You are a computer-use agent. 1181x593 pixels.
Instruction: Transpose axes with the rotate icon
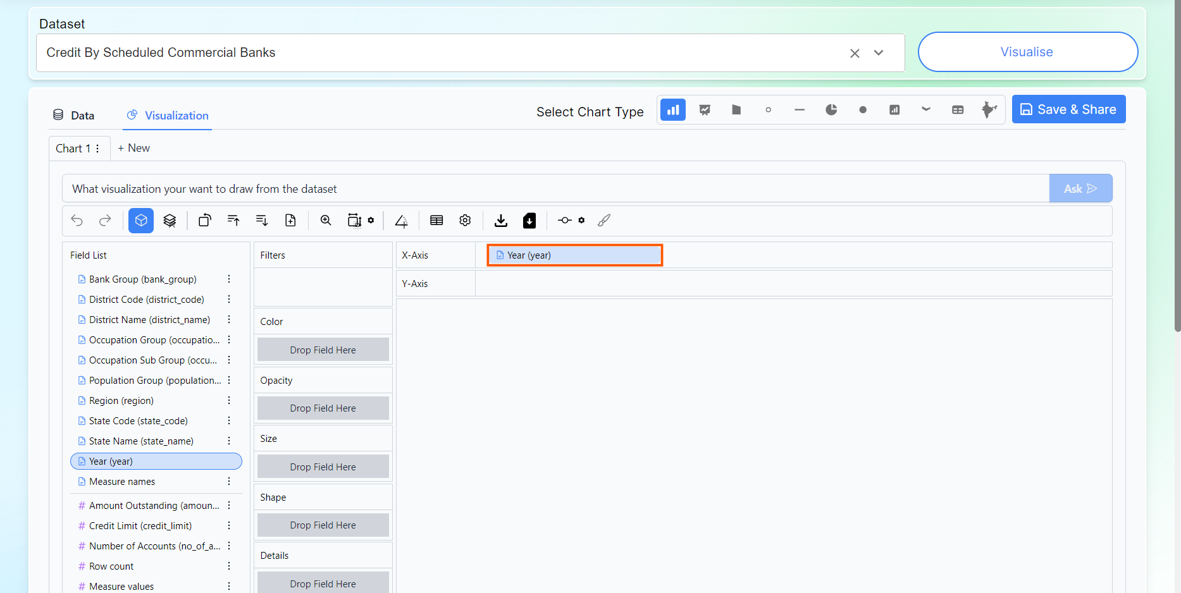point(205,221)
